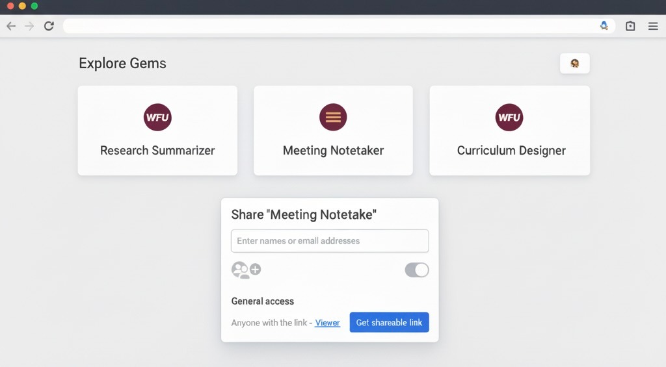Click the WFU logo on Curriculum Designer card
The width and height of the screenshot is (666, 367).
click(x=509, y=118)
